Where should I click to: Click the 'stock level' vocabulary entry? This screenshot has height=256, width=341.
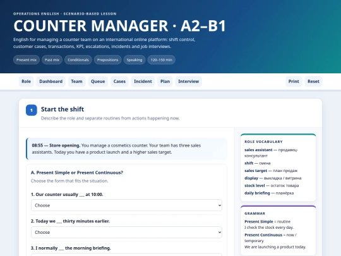[272, 186]
